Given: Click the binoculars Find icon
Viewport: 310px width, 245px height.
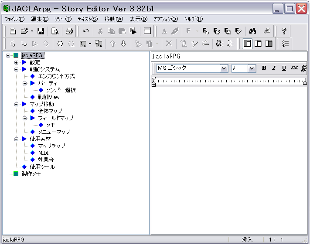Looking at the screenshot, I should pos(252,31).
